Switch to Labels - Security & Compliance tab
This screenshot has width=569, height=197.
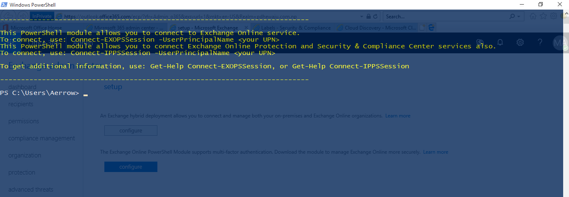coord(296,28)
